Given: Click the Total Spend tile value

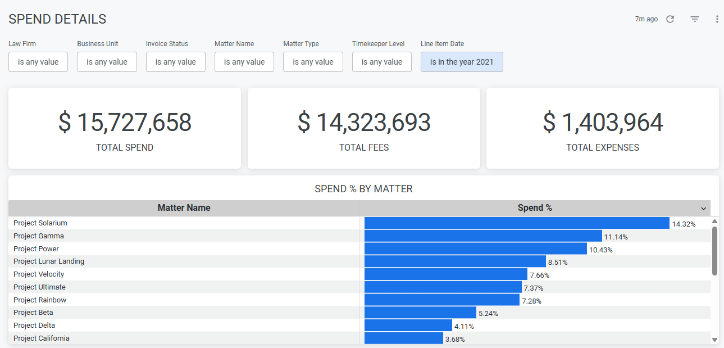Looking at the screenshot, I should pyautogui.click(x=125, y=123).
